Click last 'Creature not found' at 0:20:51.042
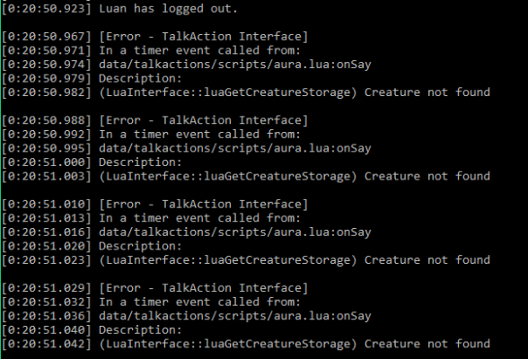The width and height of the screenshot is (528, 359). (x=427, y=344)
